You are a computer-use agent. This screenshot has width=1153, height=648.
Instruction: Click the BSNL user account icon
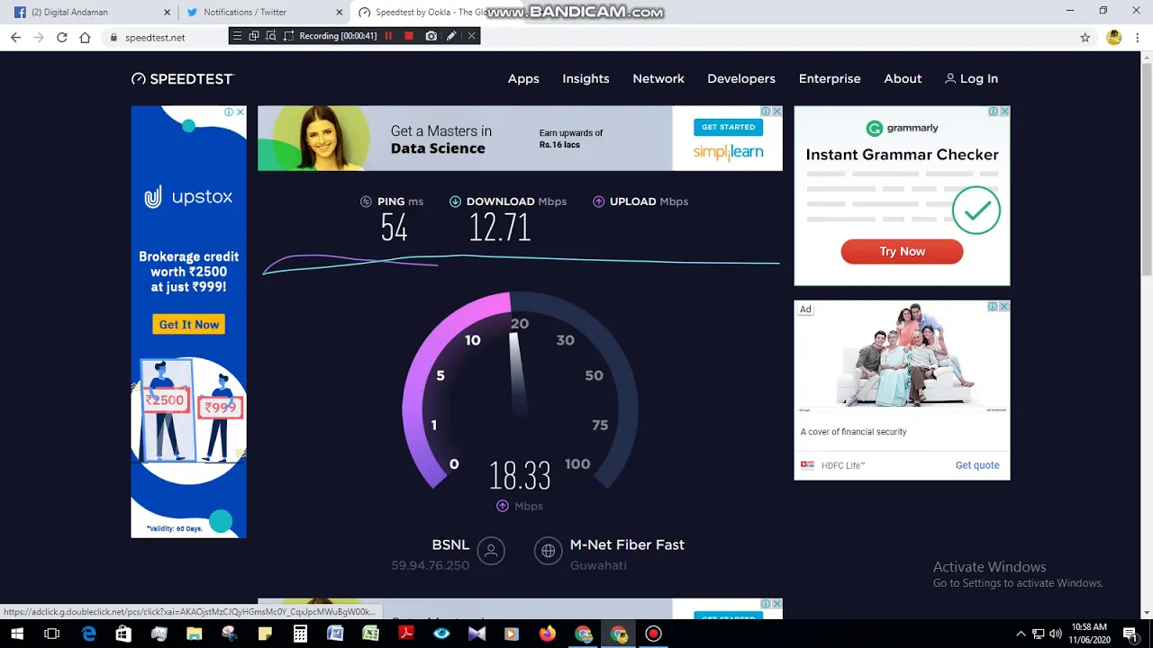[x=491, y=551]
